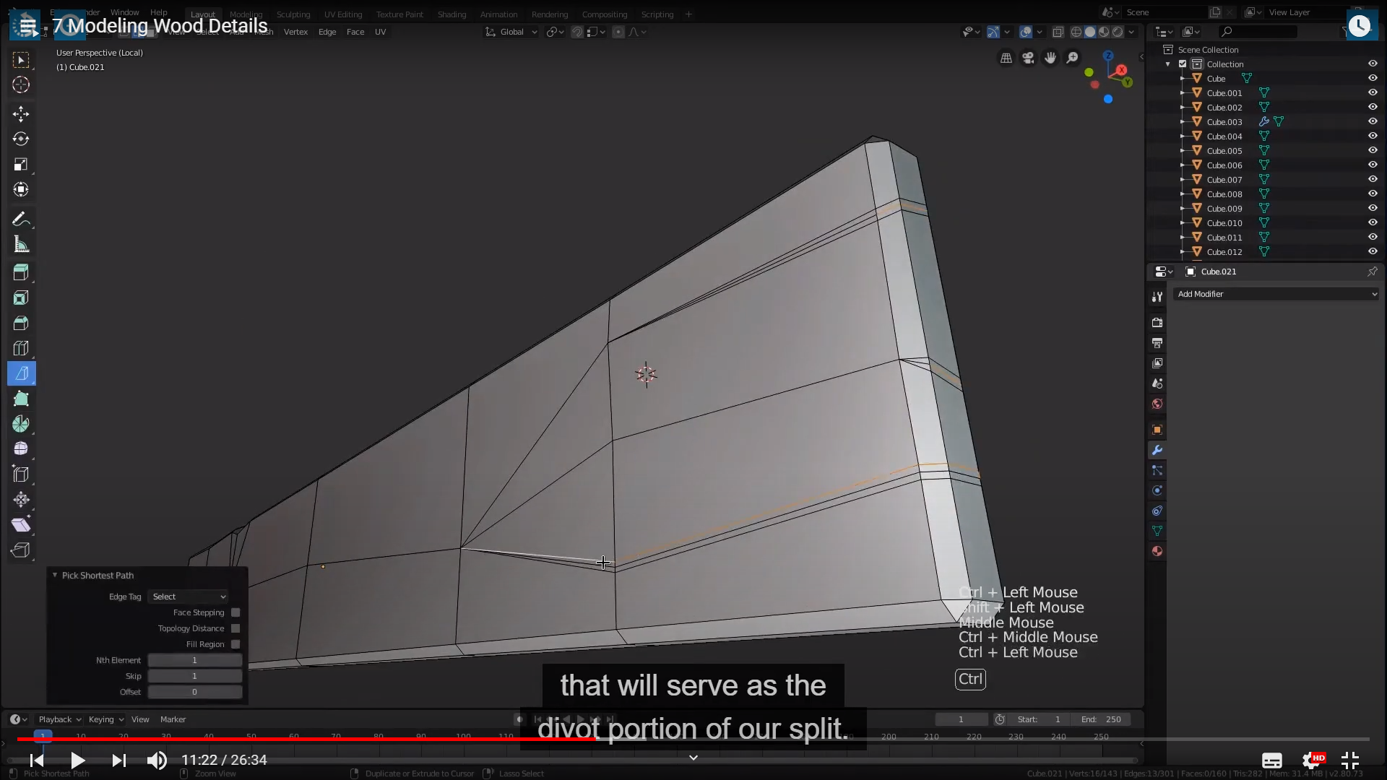Activate the Measure tool
1387x780 pixels.
[21, 245]
